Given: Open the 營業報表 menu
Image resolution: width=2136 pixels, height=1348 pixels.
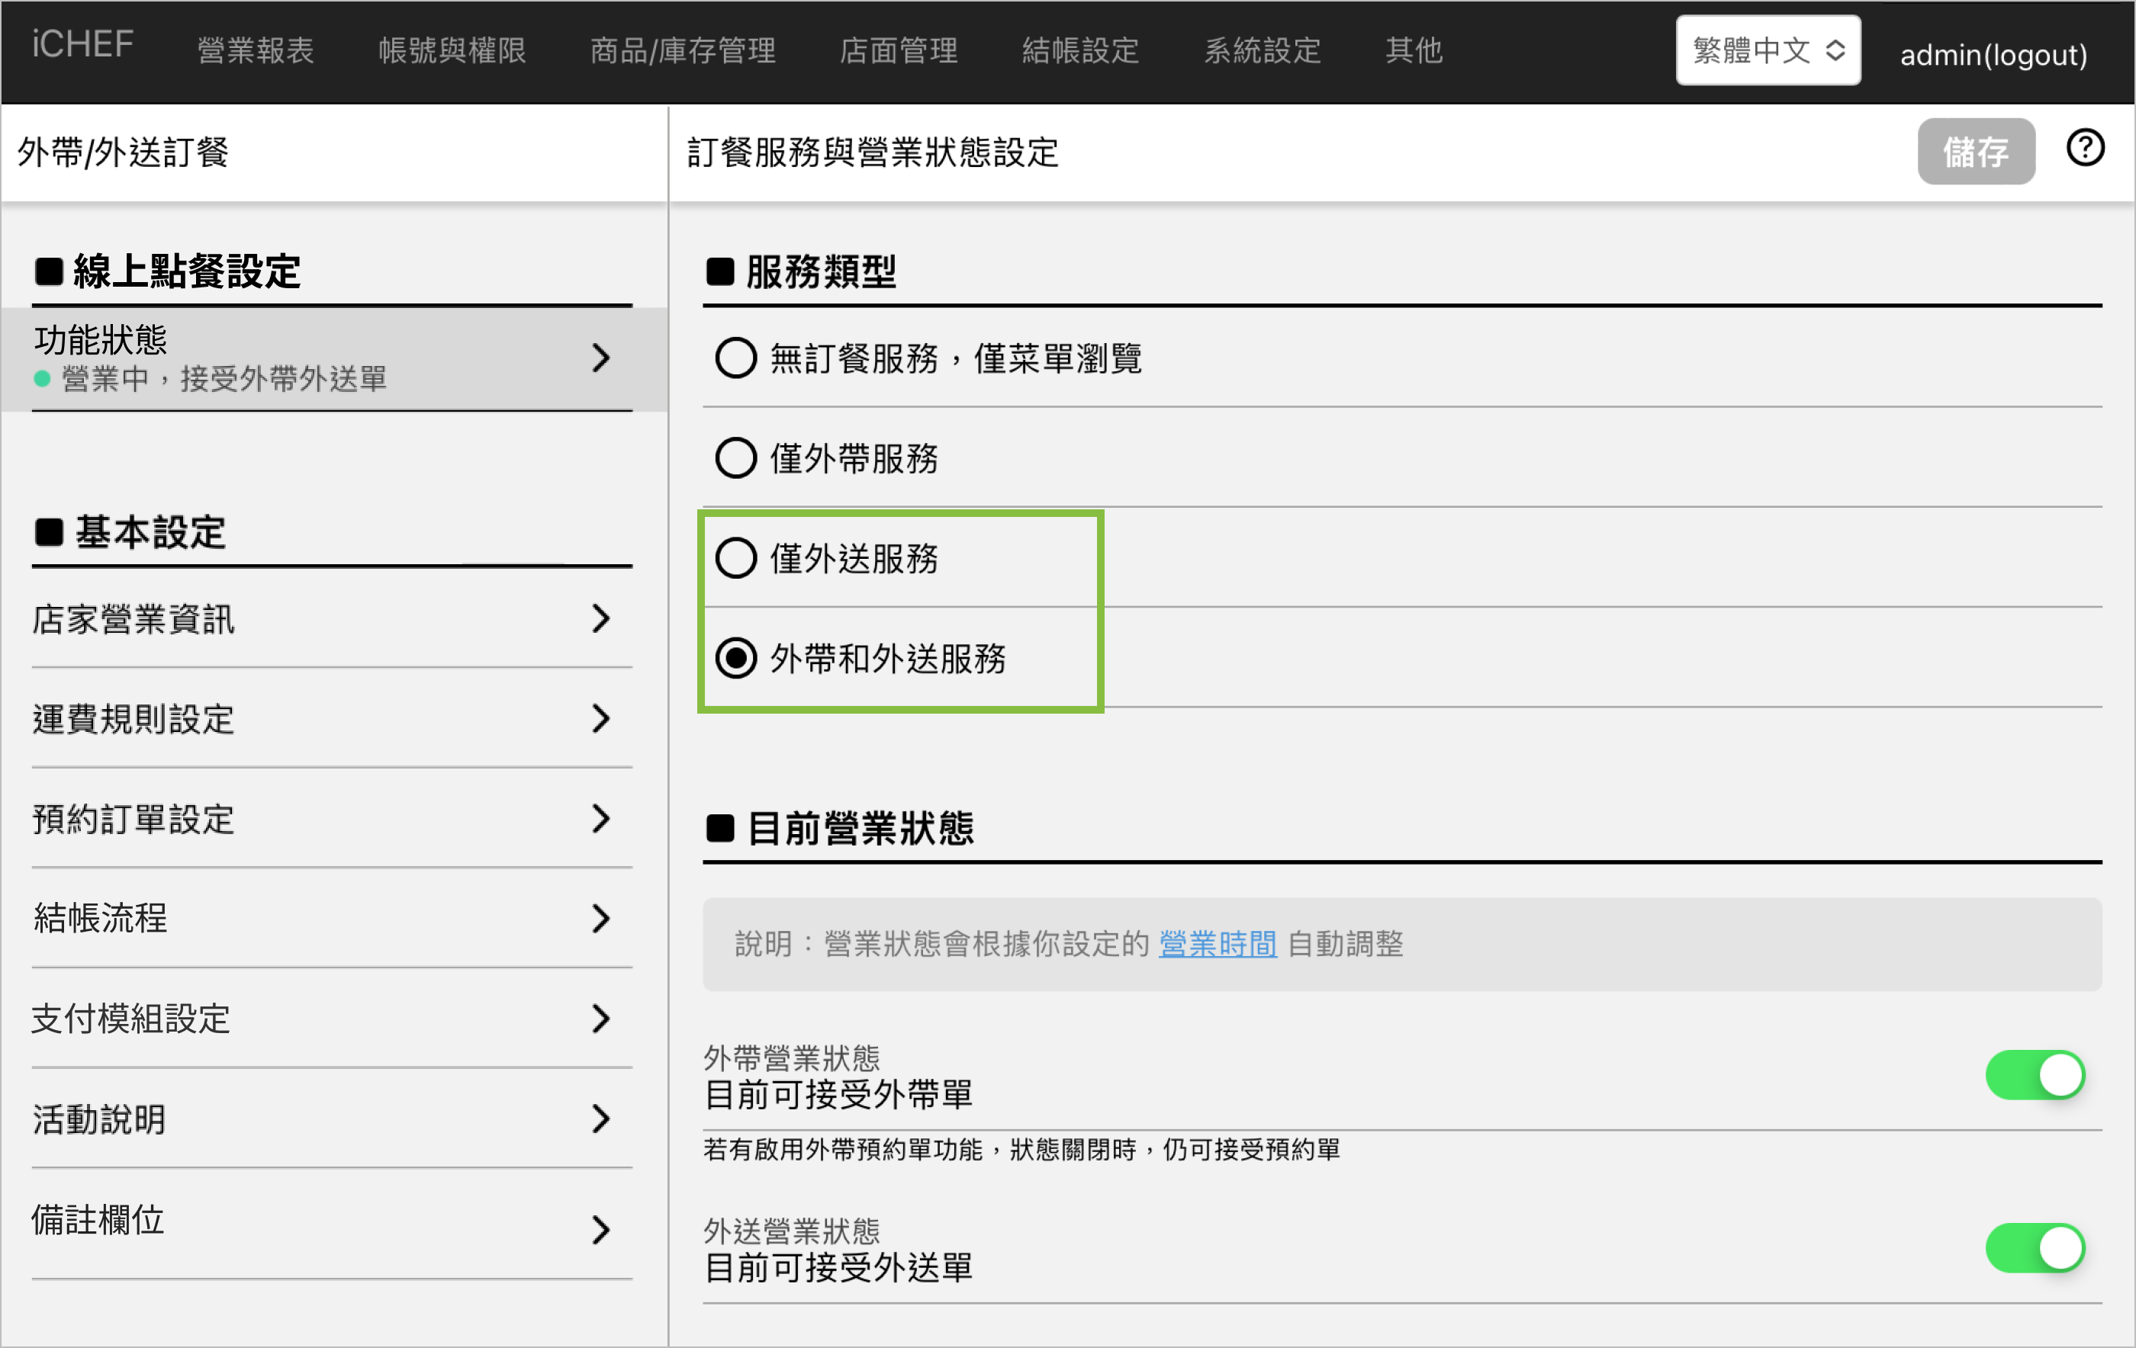Looking at the screenshot, I should pyautogui.click(x=256, y=50).
